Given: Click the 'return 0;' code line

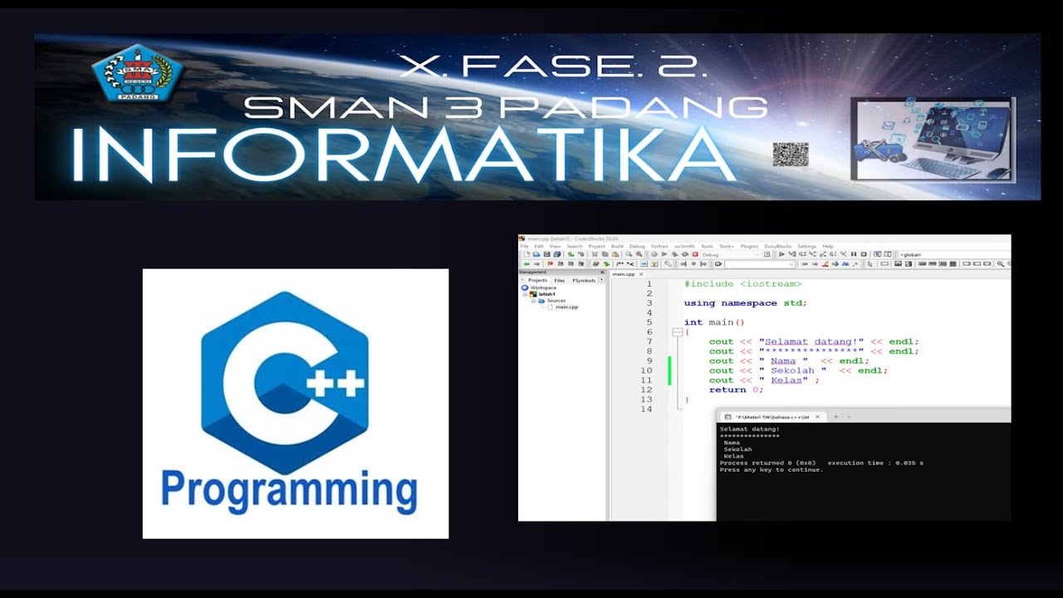Looking at the screenshot, I should (736, 390).
